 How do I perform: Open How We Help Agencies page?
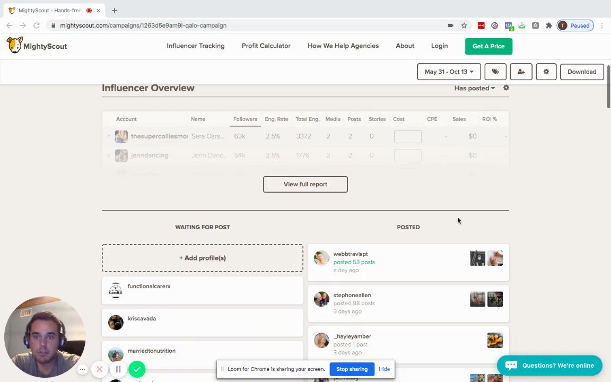point(343,46)
